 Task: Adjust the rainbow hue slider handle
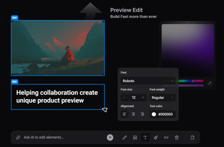point(193,81)
